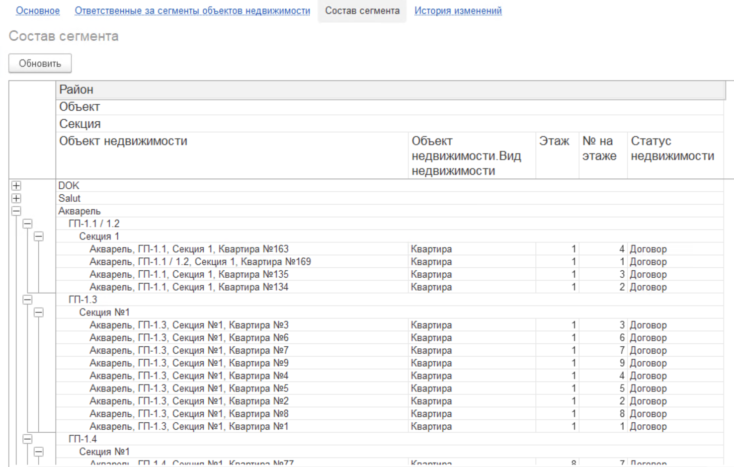Viewport: 734px width, 467px height.
Task: Expand the Salut district row
Action: 16,198
